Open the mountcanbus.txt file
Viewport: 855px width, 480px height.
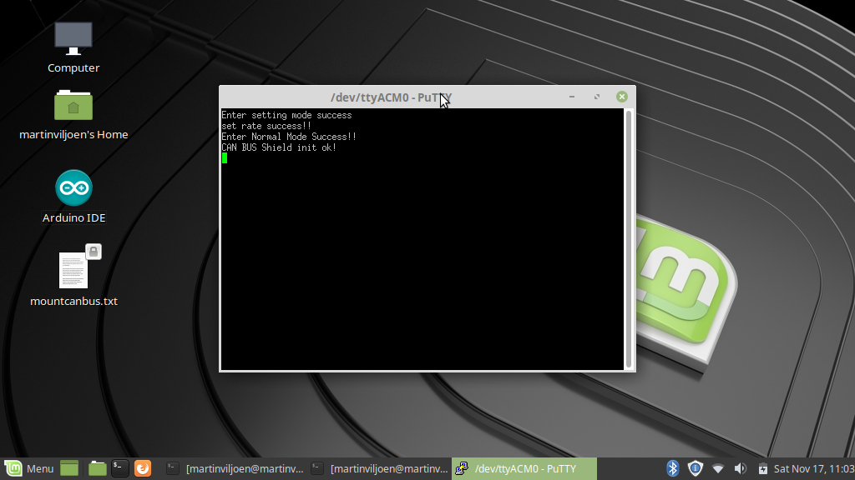73,268
